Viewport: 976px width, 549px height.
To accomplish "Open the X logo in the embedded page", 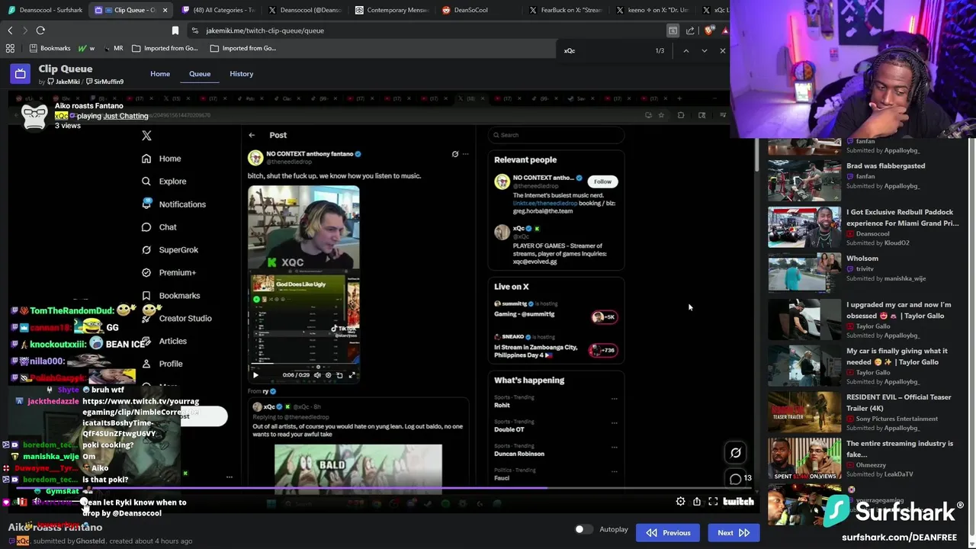I will coord(146,136).
